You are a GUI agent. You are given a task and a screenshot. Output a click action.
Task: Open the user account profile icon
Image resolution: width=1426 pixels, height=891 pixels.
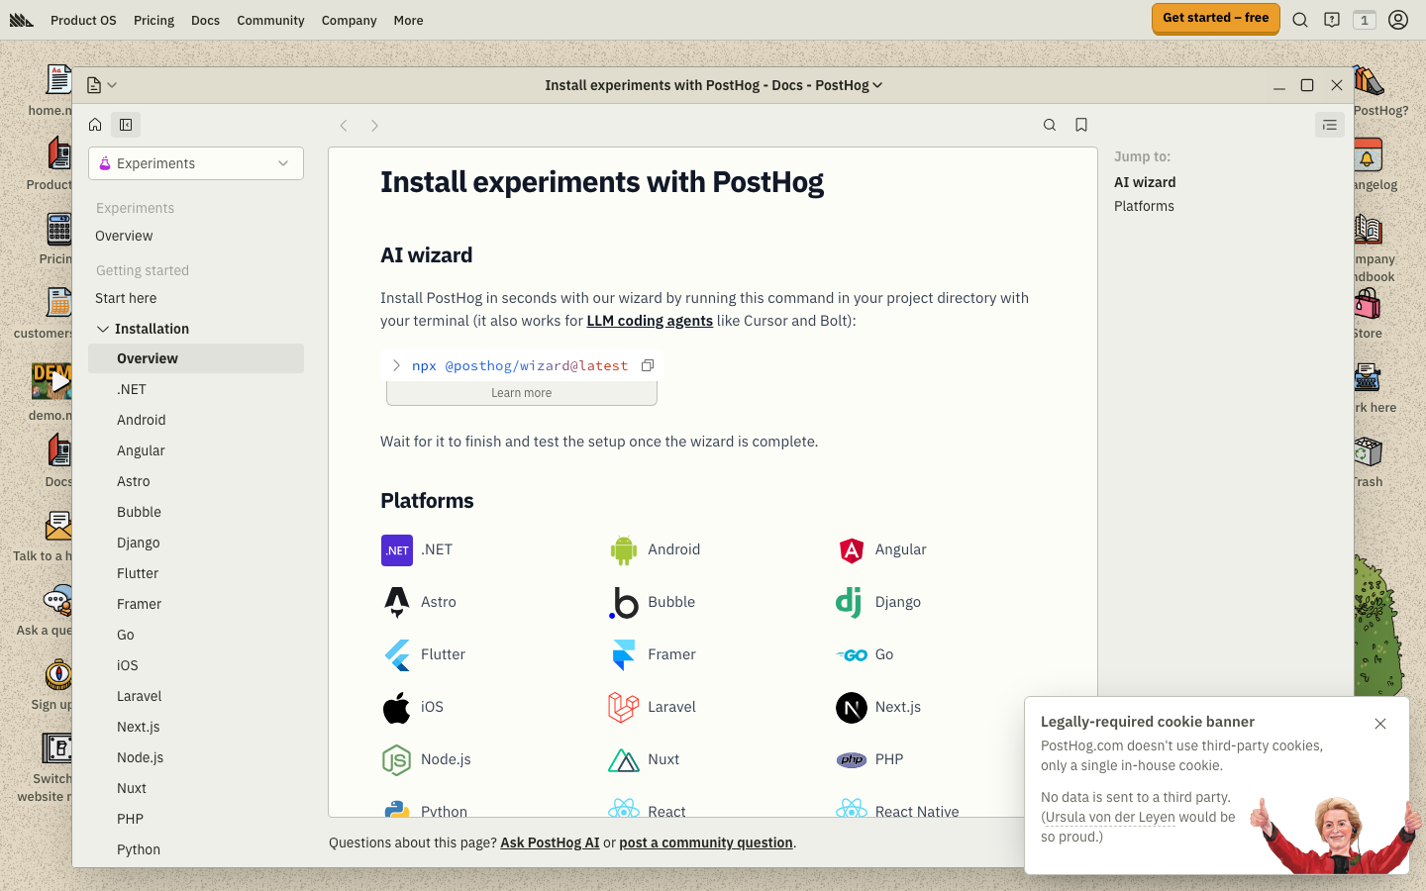pos(1398,20)
